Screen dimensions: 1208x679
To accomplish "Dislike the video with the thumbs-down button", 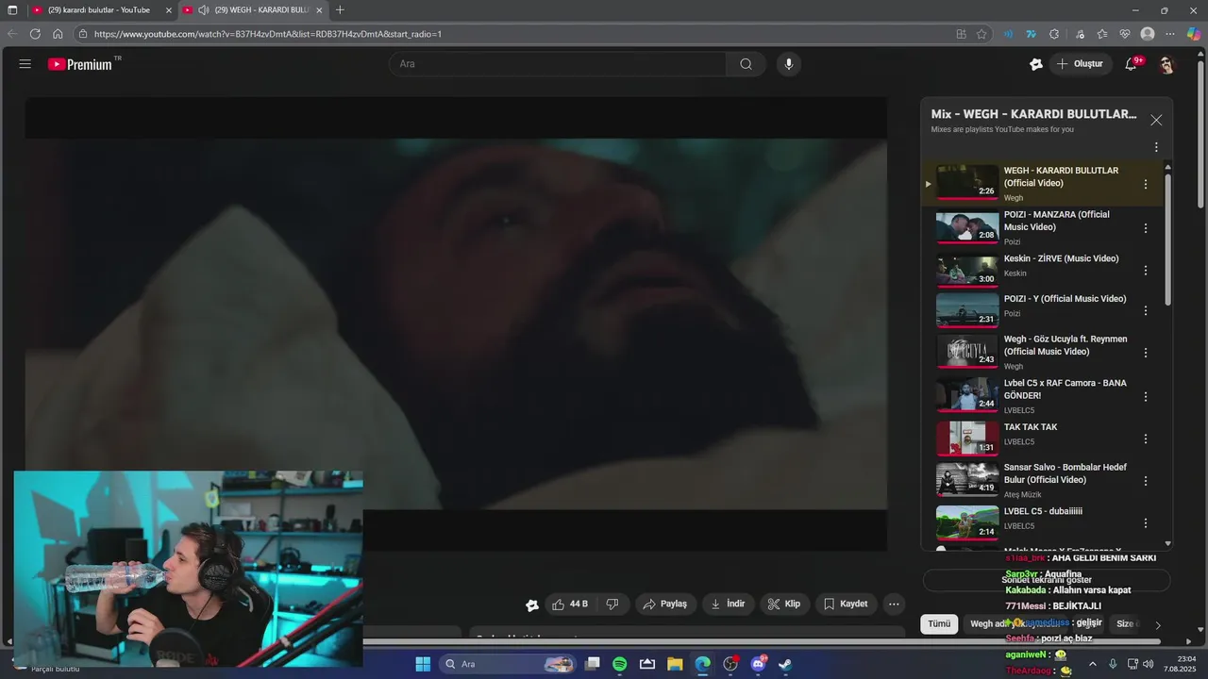I will pyautogui.click(x=612, y=604).
